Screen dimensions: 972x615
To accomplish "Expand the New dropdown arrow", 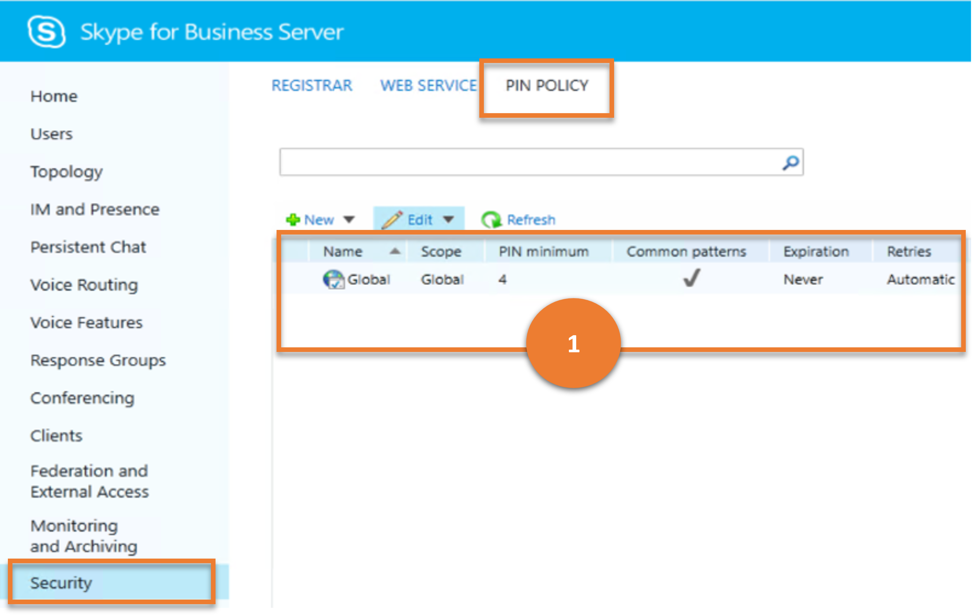I will (349, 219).
